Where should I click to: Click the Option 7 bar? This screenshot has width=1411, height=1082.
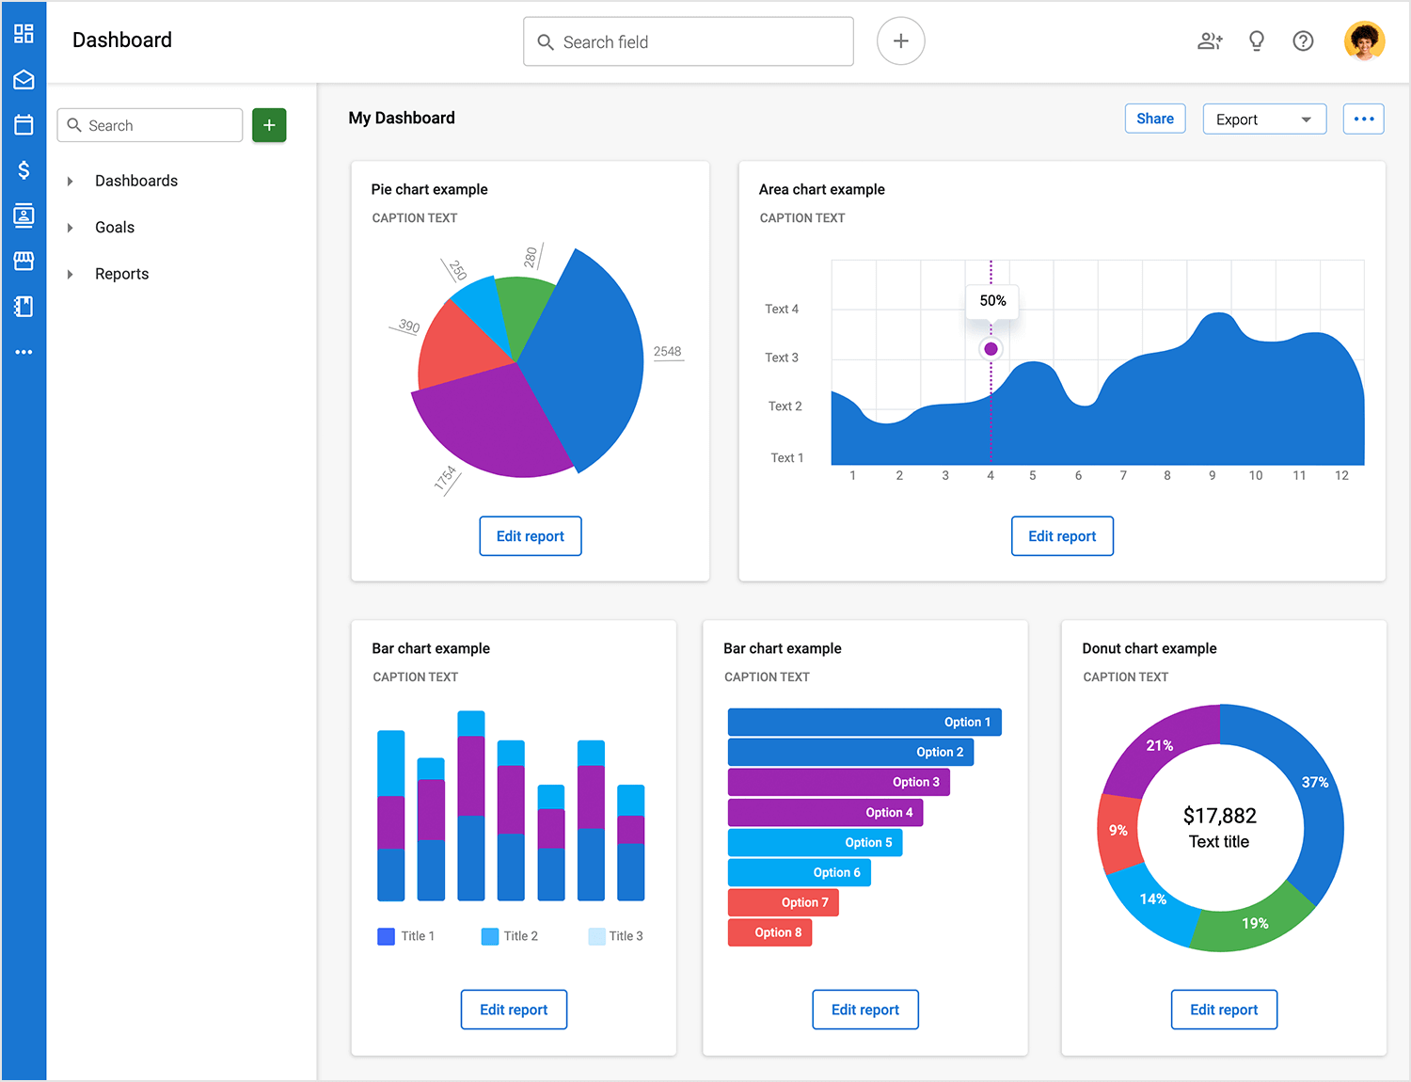(x=784, y=902)
